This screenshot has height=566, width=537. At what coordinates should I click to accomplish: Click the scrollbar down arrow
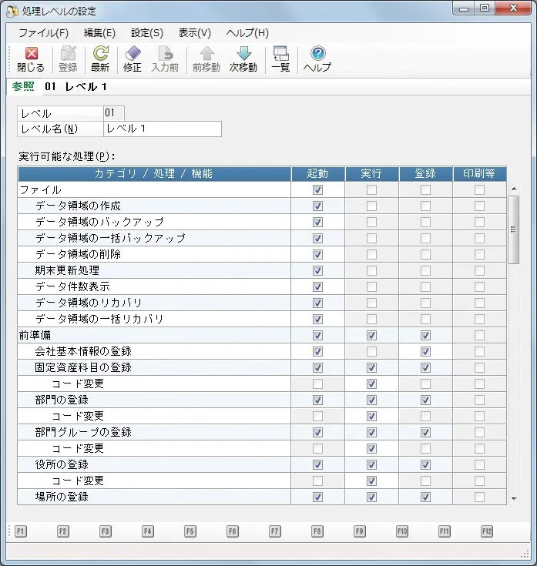click(x=514, y=499)
